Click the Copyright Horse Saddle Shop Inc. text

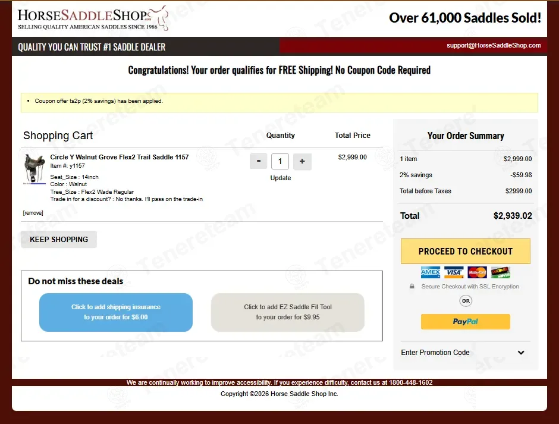point(279,394)
